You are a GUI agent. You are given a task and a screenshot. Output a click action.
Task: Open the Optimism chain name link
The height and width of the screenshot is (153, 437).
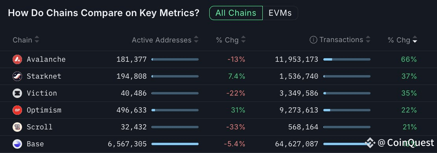point(44,110)
